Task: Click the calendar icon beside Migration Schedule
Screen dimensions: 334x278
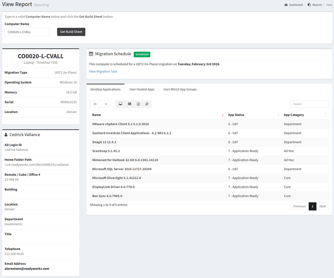Action: click(x=91, y=54)
